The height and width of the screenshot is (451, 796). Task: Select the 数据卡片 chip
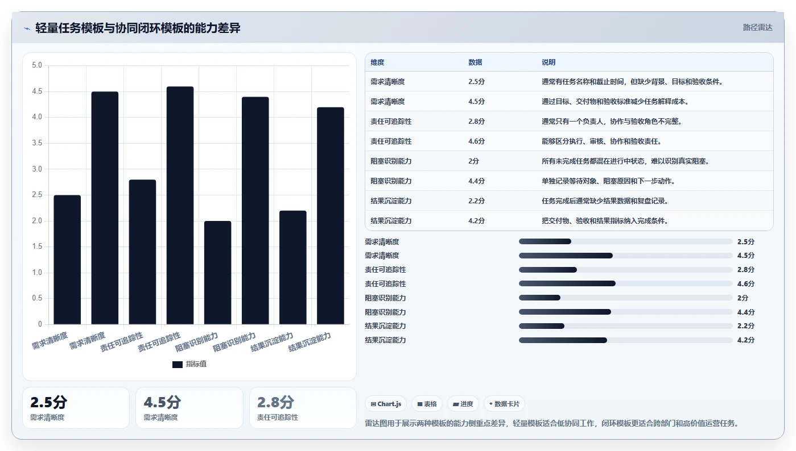tap(504, 404)
